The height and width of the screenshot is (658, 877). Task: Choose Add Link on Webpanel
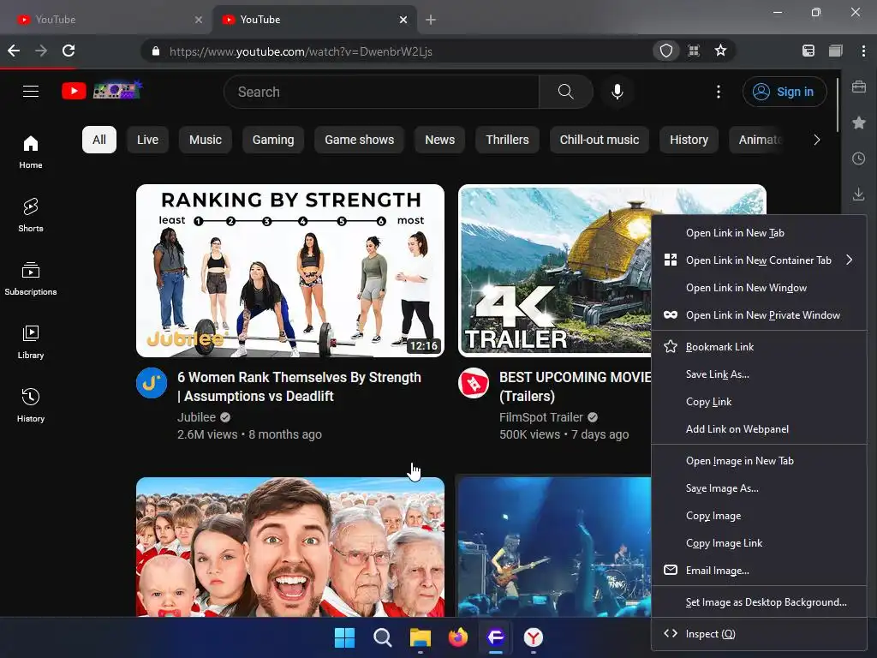pyautogui.click(x=759, y=429)
